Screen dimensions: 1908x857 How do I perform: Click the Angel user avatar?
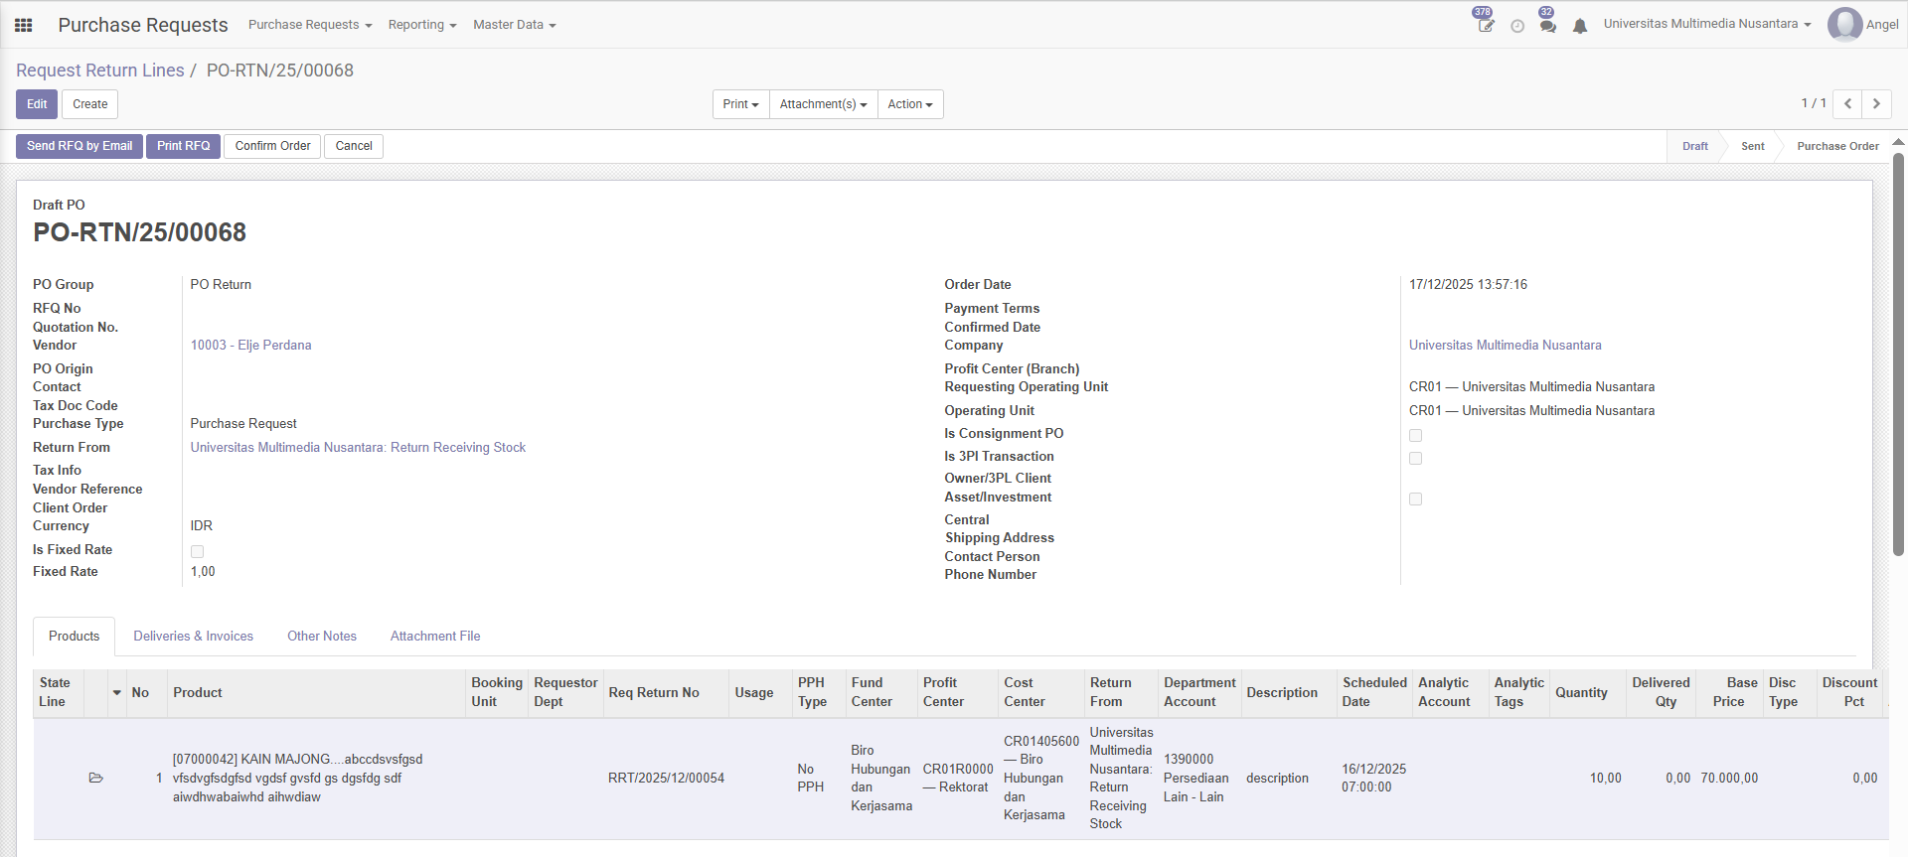click(x=1844, y=25)
